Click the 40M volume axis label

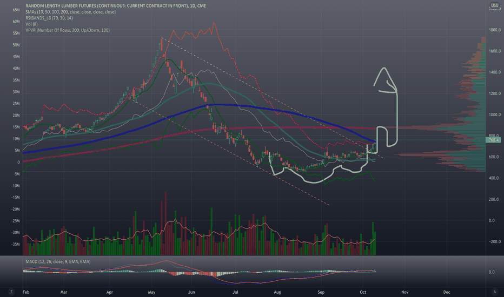[16, 69]
